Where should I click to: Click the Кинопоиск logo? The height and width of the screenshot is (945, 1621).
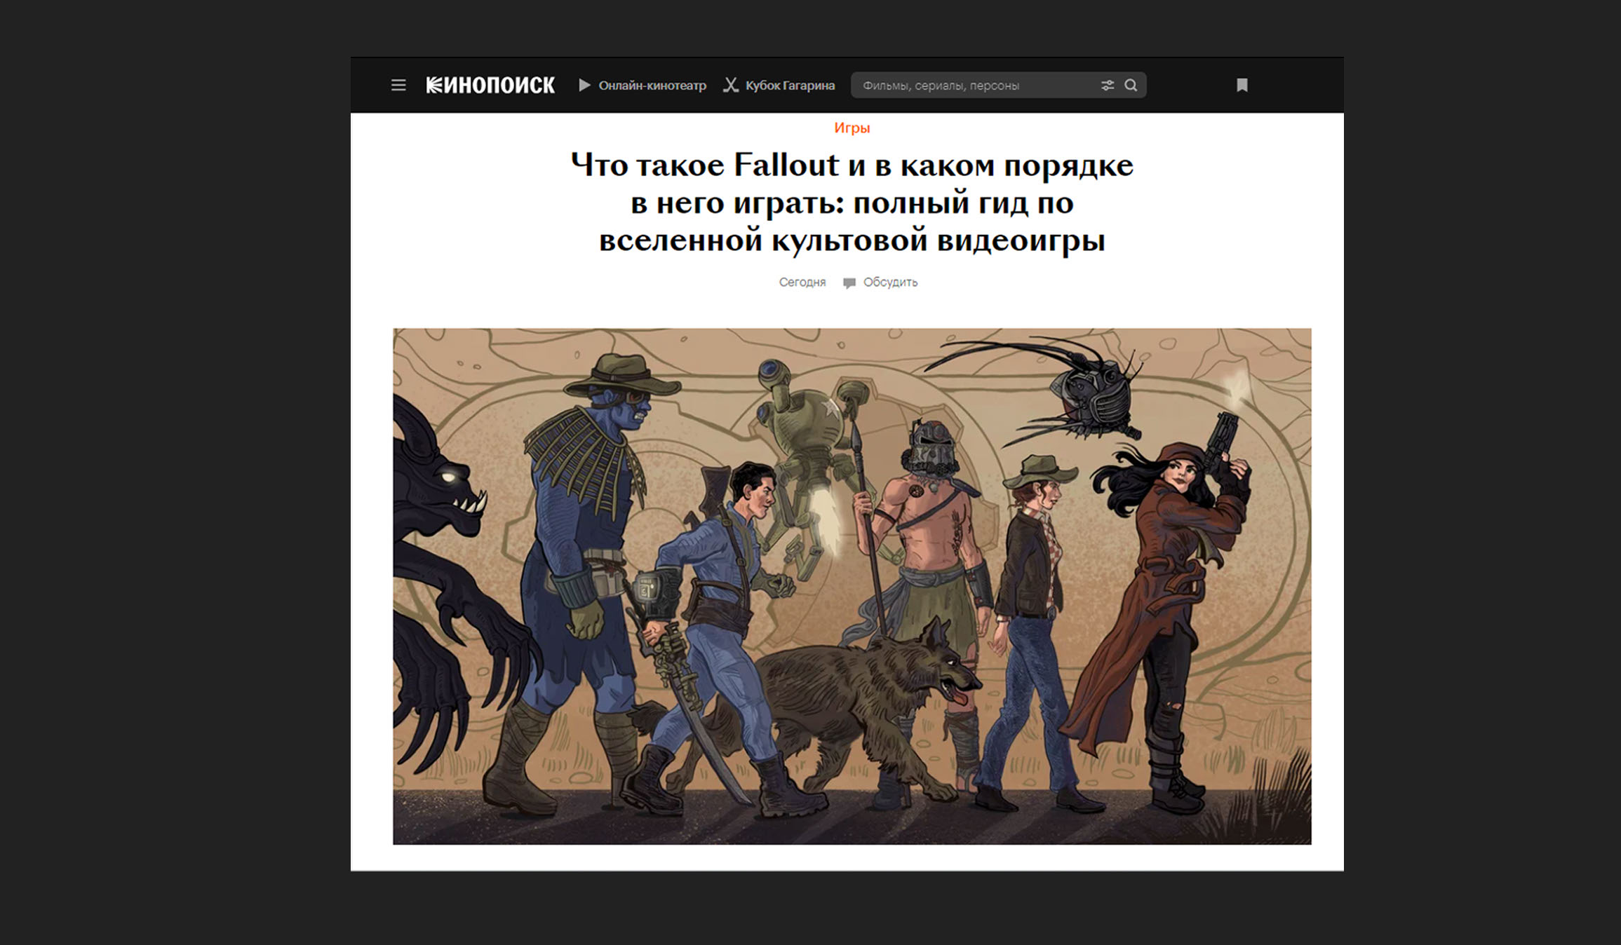point(490,86)
